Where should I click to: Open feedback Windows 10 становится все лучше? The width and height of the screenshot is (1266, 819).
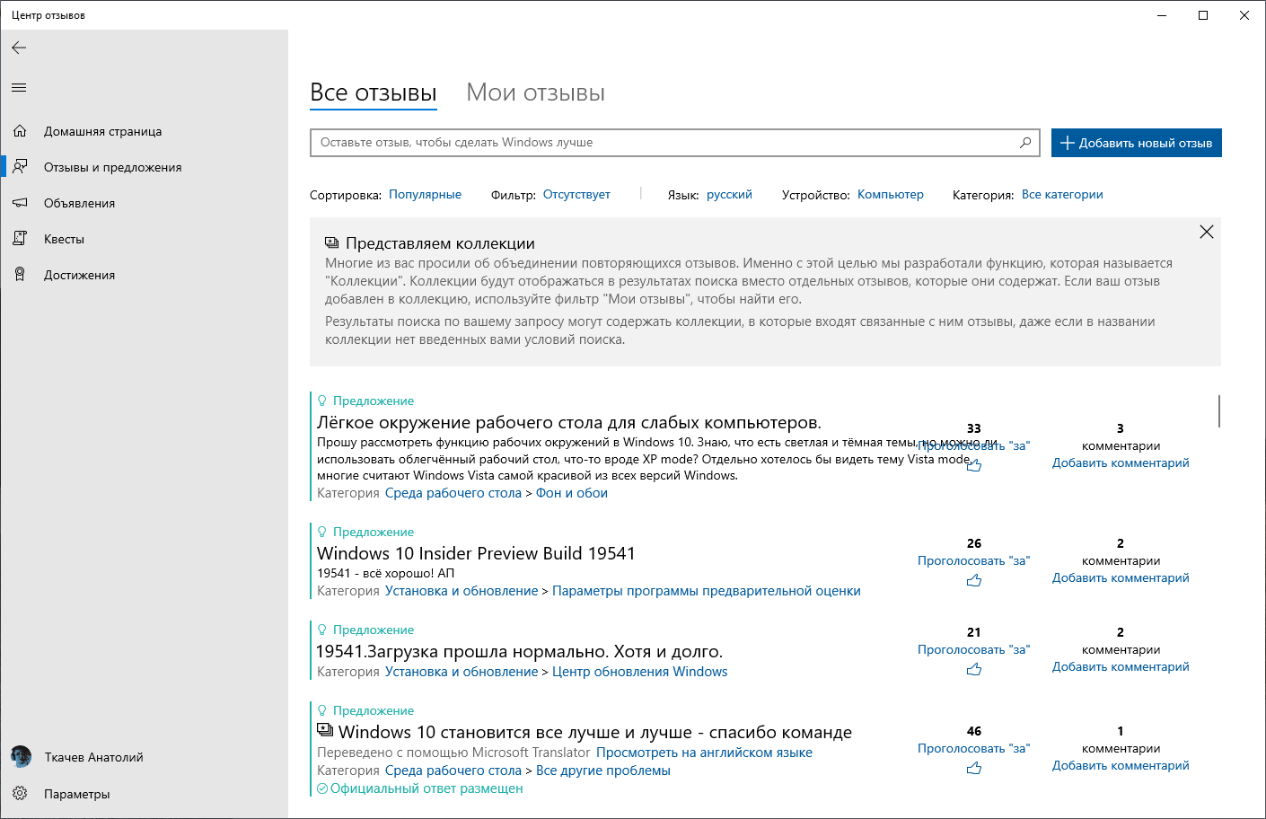[x=595, y=733]
